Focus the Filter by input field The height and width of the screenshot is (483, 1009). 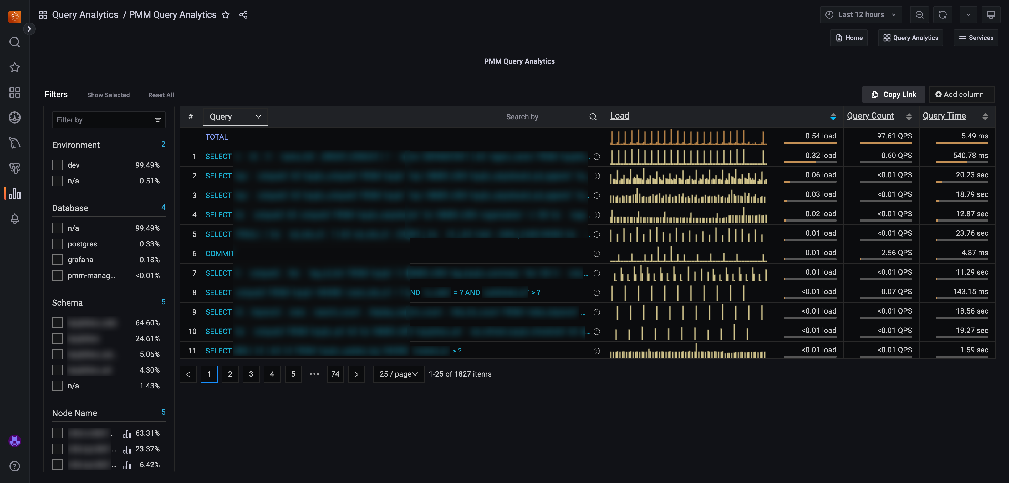pos(109,120)
